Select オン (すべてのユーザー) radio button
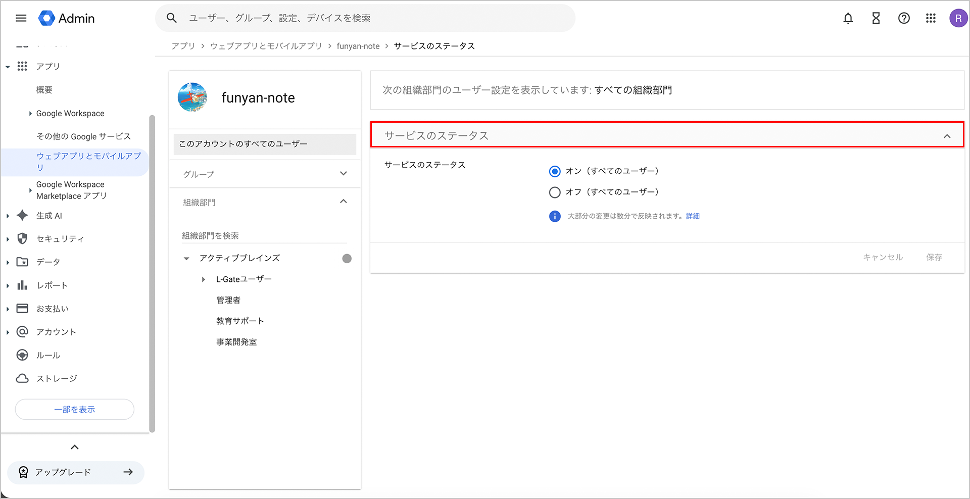Screen dimensions: 970x499 point(555,171)
